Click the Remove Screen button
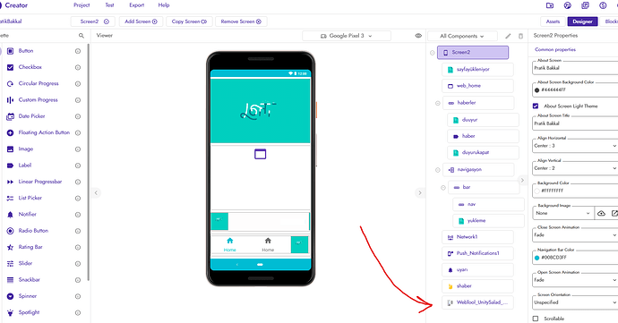Viewport: 618px width, 323px height. [241, 21]
